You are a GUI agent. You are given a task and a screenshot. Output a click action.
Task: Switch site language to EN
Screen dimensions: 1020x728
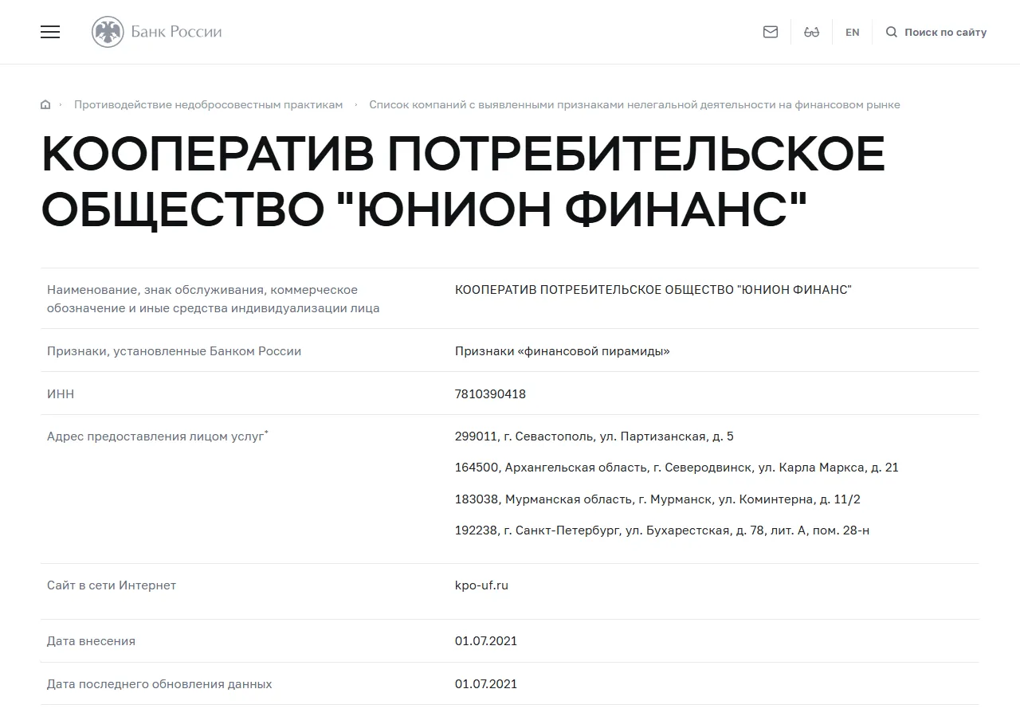(x=853, y=33)
